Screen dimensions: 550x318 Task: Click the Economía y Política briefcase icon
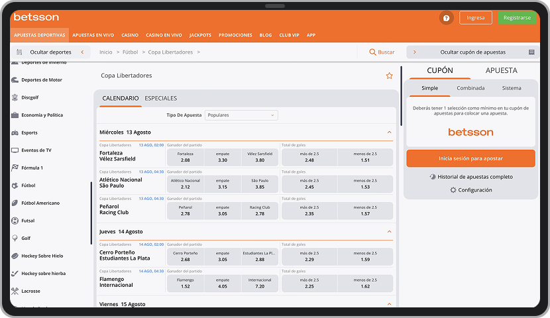click(x=15, y=115)
